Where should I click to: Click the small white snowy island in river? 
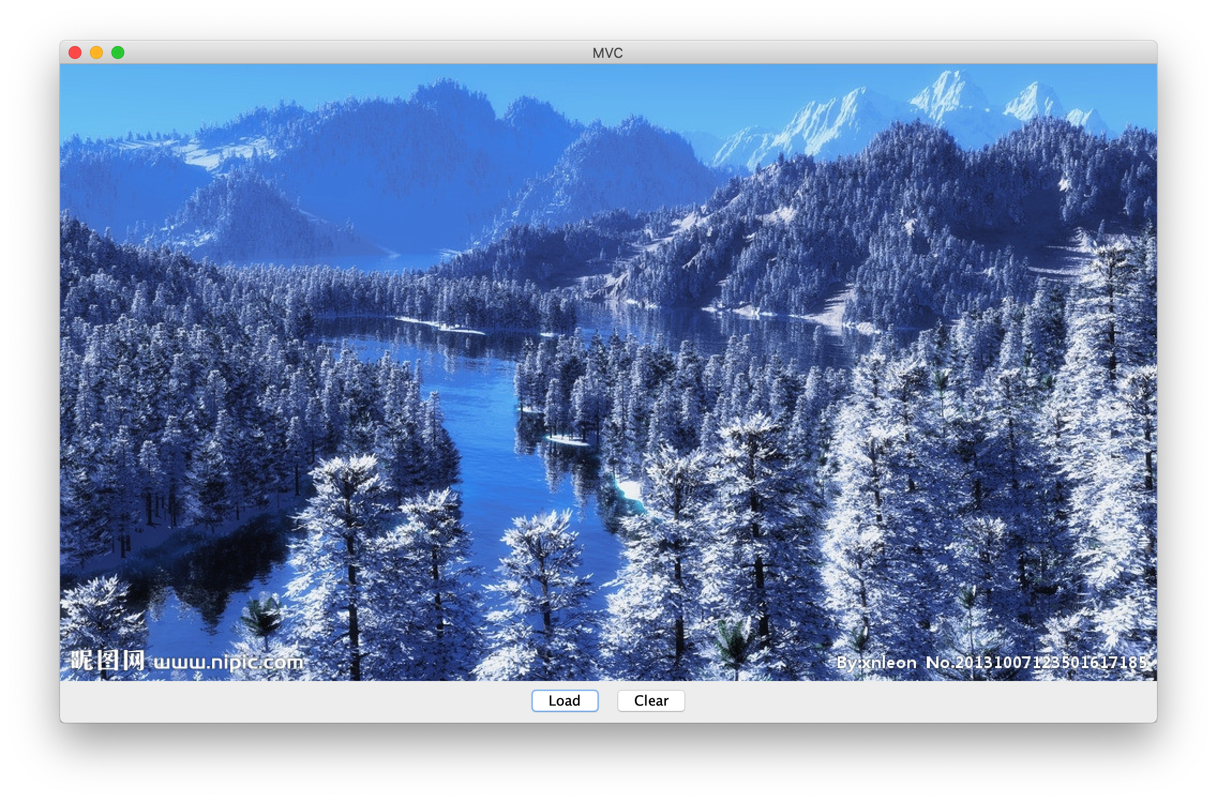tap(568, 440)
